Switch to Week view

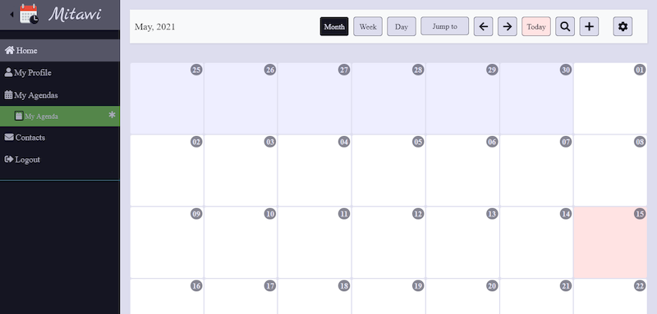click(x=367, y=26)
